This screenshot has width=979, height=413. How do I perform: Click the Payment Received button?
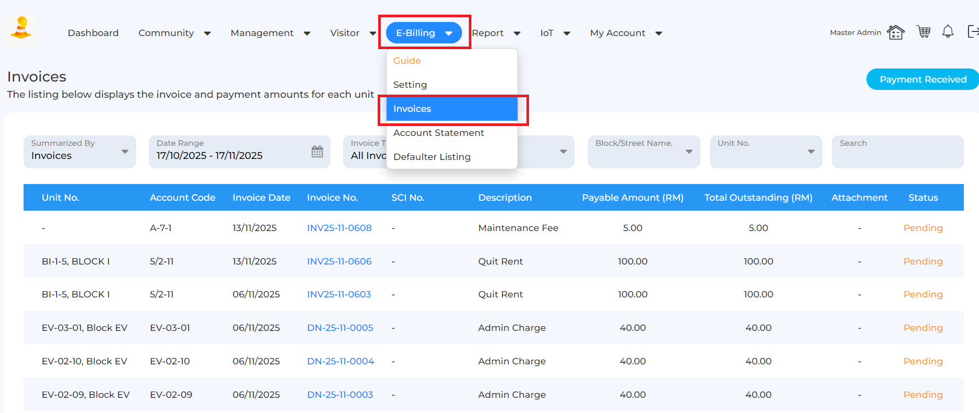click(922, 79)
